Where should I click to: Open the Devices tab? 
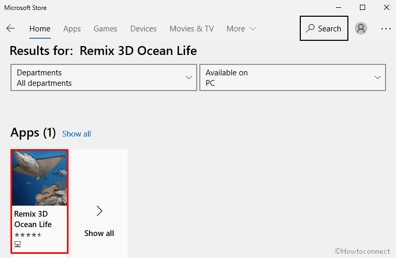[x=143, y=29]
